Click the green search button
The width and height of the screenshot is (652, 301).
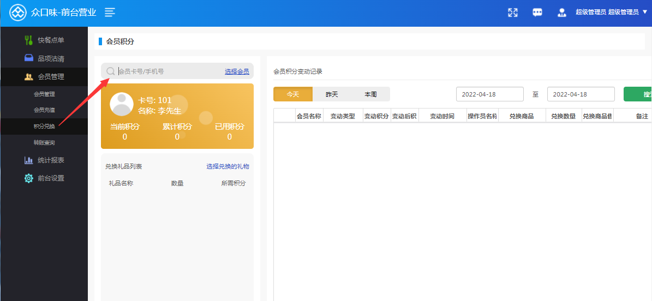[x=638, y=94]
